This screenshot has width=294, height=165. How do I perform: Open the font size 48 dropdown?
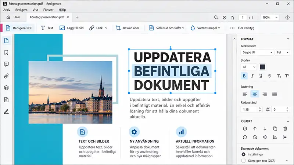click(x=249, y=67)
